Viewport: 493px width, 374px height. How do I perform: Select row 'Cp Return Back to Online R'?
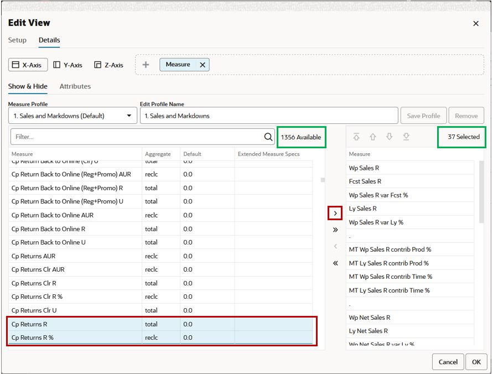pos(160,229)
